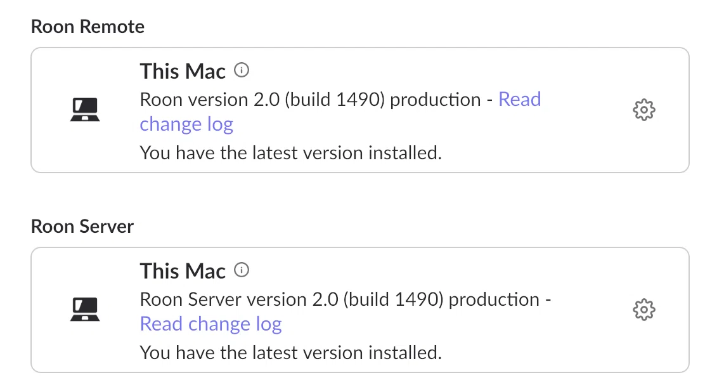The image size is (705, 387).
Task: Open info icon beside This Mac under Roon Remote
Action: pyautogui.click(x=242, y=70)
